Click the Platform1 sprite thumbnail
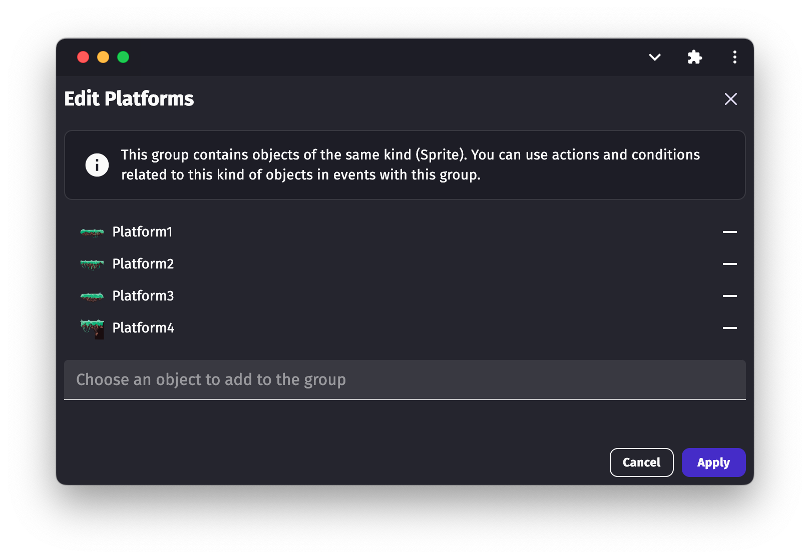The width and height of the screenshot is (810, 559). [92, 232]
